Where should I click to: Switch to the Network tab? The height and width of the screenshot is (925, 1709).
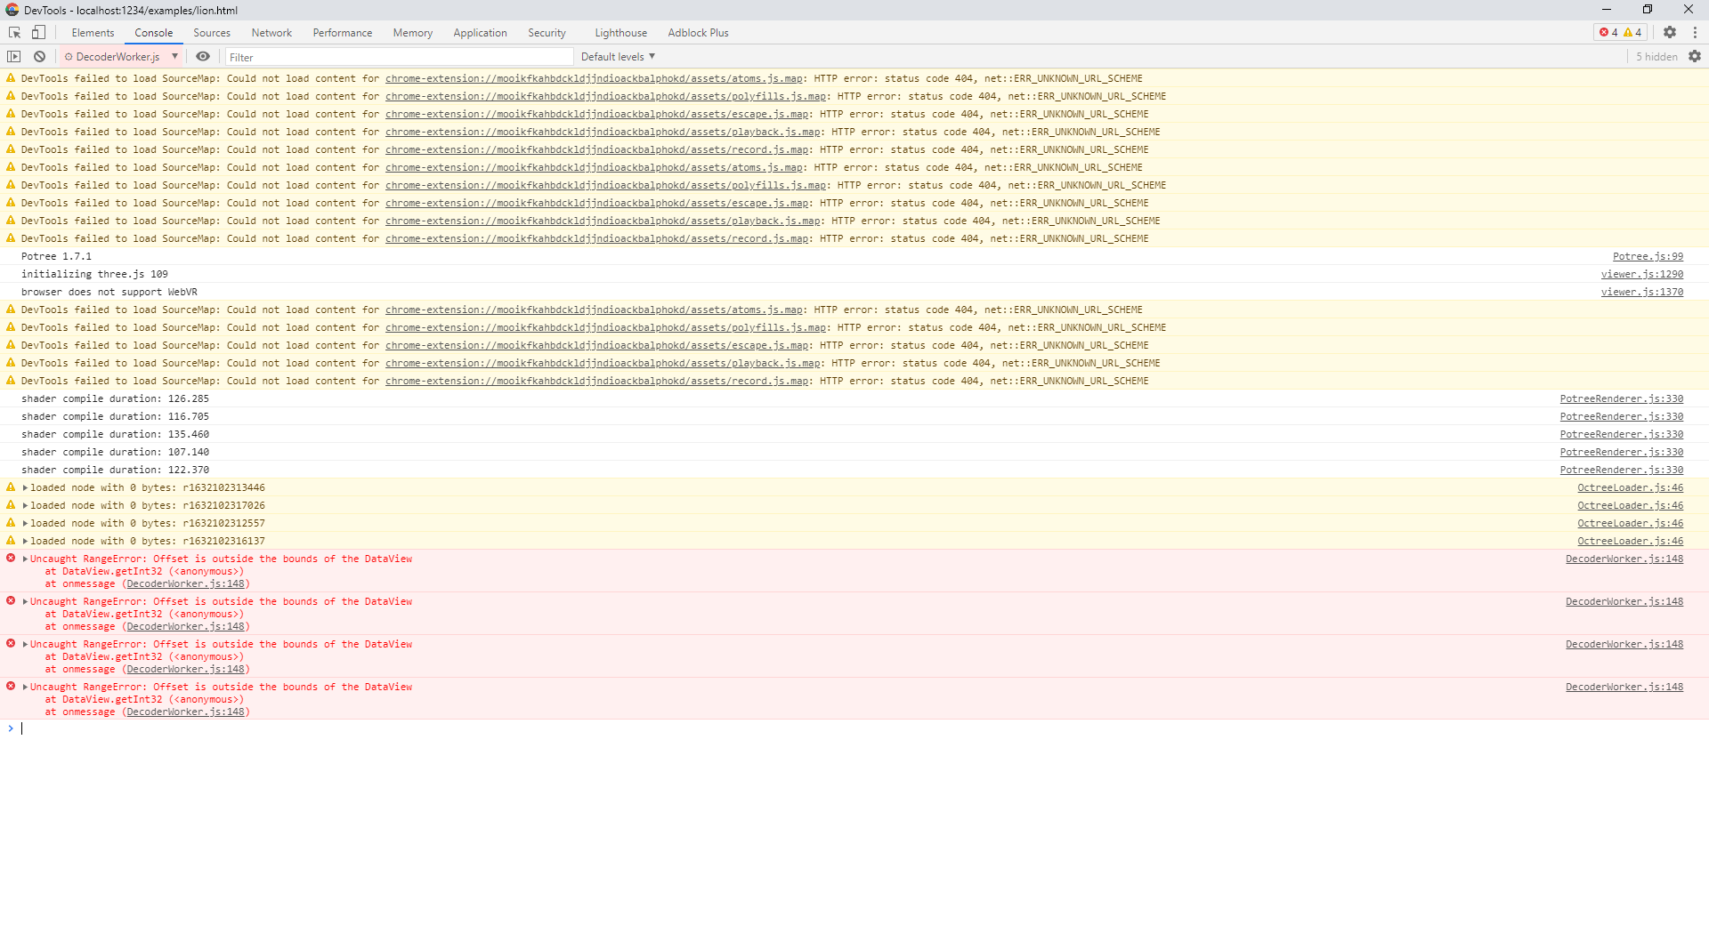pos(271,33)
